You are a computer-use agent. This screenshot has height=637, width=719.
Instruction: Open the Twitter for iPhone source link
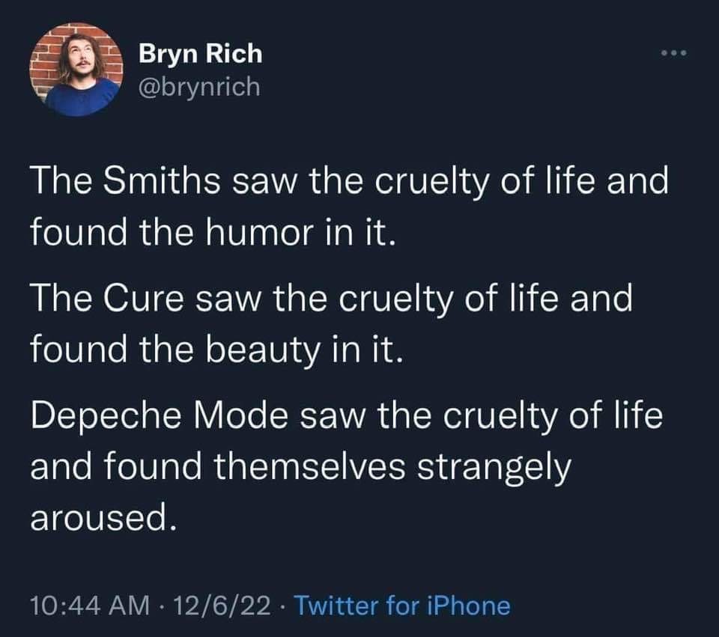(404, 606)
